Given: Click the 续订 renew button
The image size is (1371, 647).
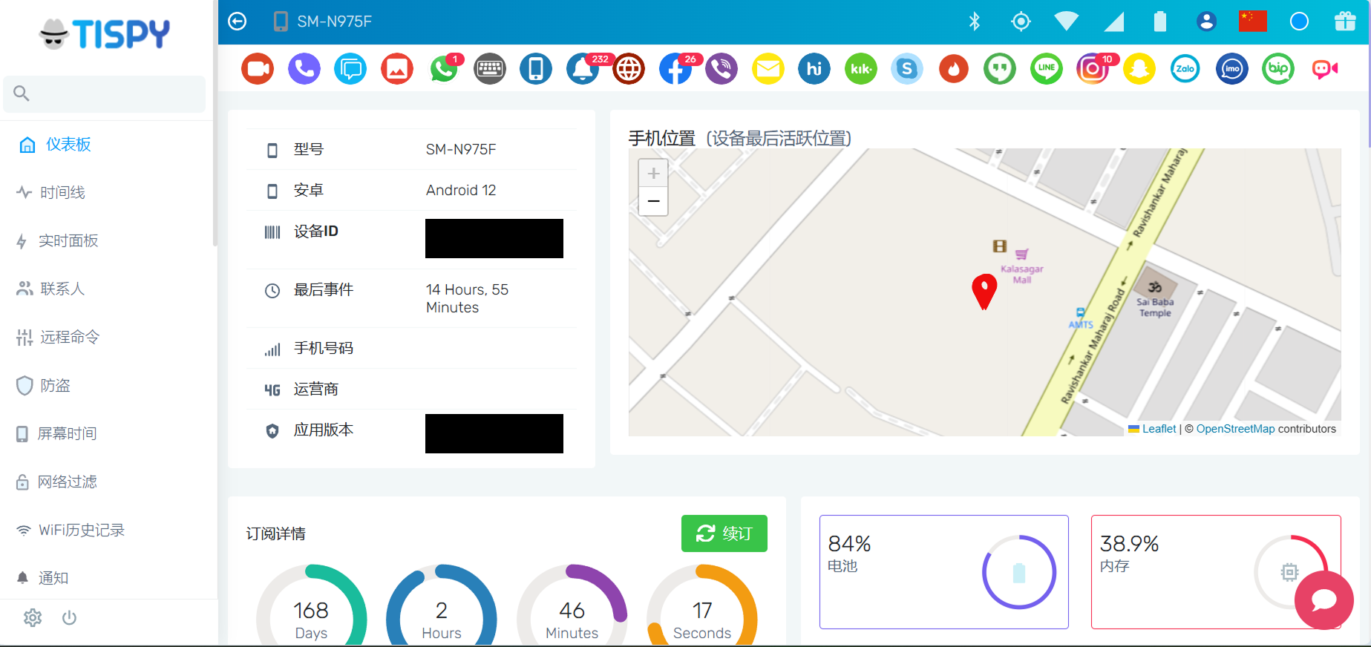Looking at the screenshot, I should tap(724, 533).
